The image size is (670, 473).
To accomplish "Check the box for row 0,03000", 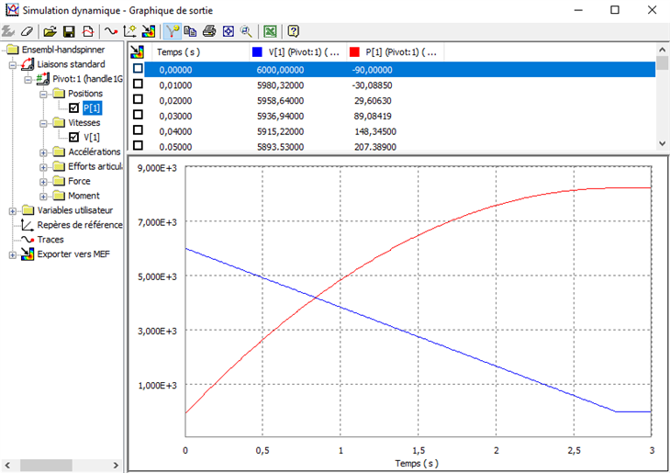I will [138, 115].
